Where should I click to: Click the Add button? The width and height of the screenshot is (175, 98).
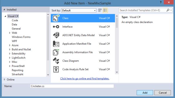(x=145, y=93)
